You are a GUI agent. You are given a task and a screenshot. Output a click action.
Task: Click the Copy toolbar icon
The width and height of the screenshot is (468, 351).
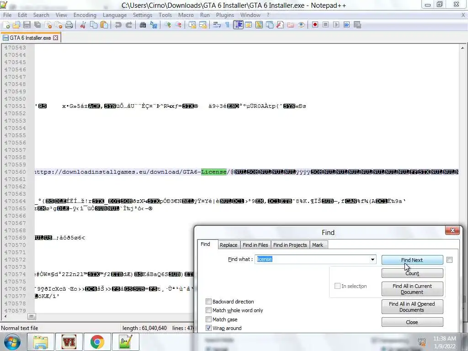93,25
